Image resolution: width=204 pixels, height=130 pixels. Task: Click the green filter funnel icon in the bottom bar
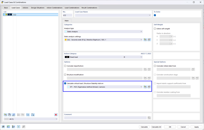[19, 127]
